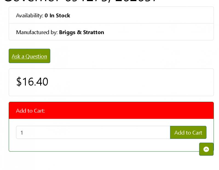Focus the quantity input field
The image size is (219, 170).
(93, 132)
